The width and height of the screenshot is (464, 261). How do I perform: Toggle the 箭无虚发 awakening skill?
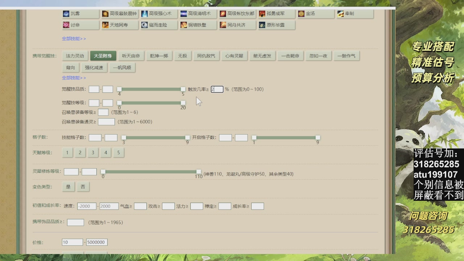[262, 56]
